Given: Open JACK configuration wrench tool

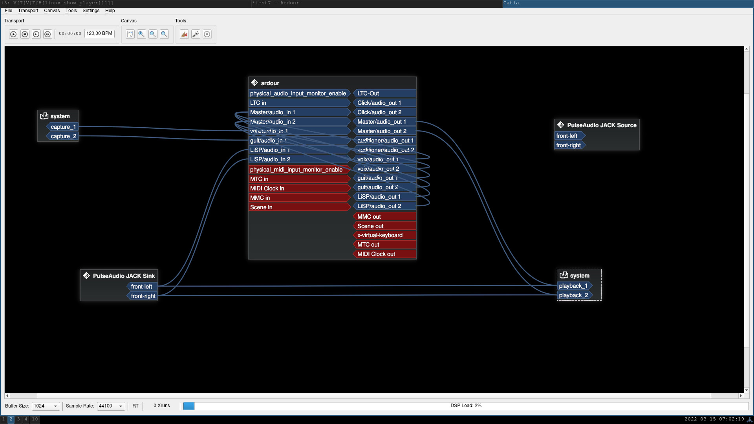Looking at the screenshot, I should [196, 34].
